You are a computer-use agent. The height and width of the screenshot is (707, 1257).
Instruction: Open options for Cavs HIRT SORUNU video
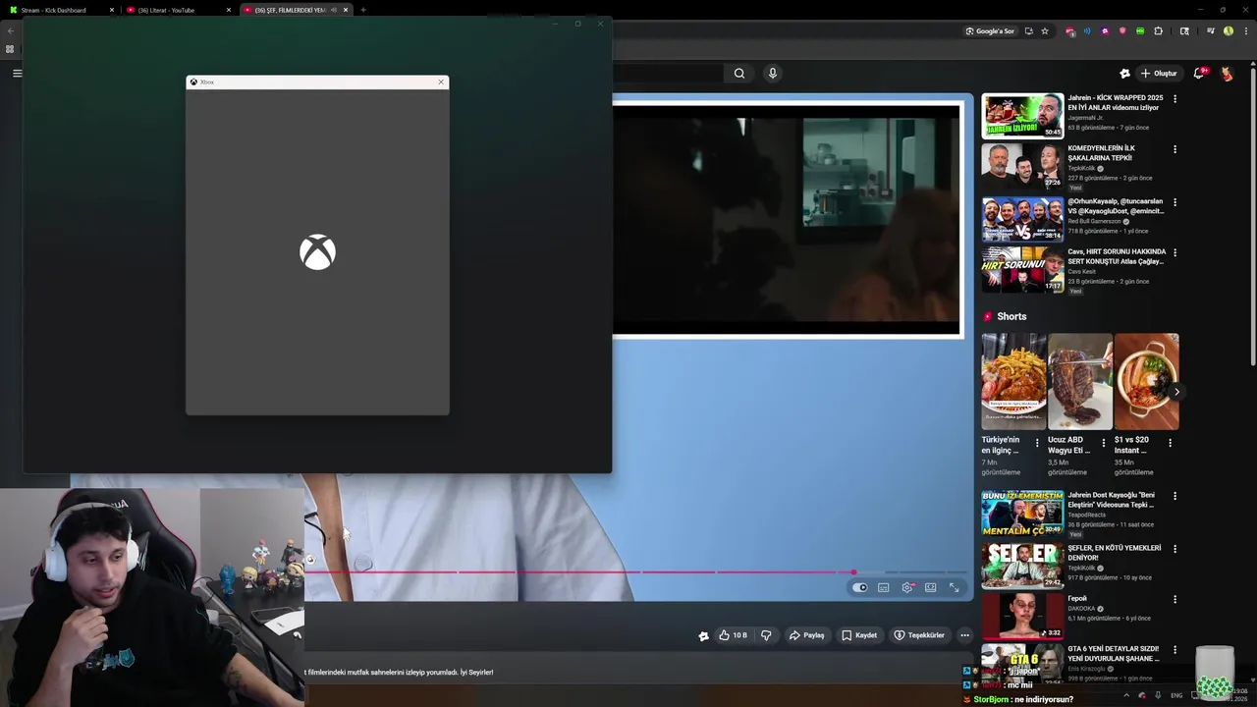pyautogui.click(x=1175, y=252)
